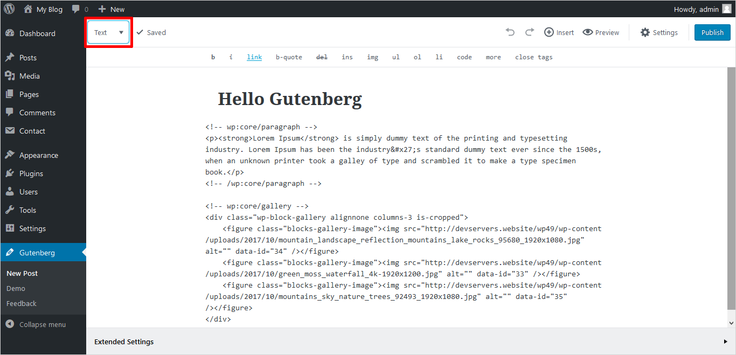
Task: Open the Text editor mode dropdown
Action: pos(109,32)
